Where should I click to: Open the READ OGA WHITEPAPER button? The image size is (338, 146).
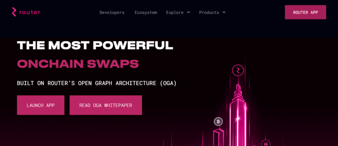click(106, 105)
